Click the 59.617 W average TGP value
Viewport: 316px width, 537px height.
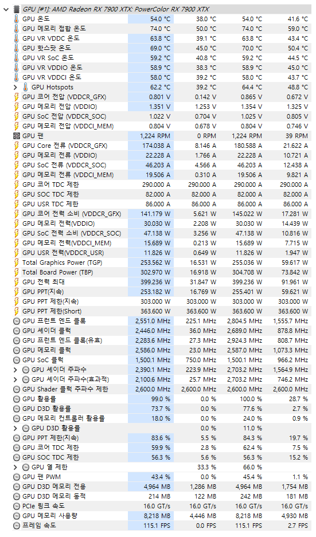(295, 262)
